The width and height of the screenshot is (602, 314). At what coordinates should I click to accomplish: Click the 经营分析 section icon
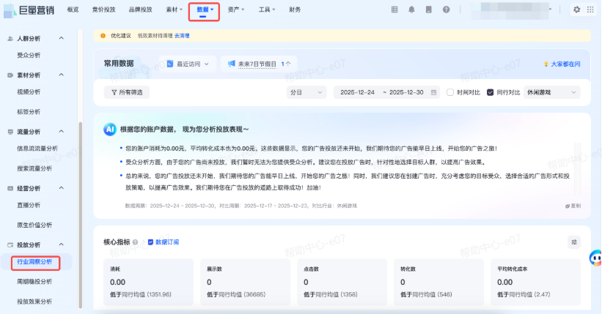(10, 188)
